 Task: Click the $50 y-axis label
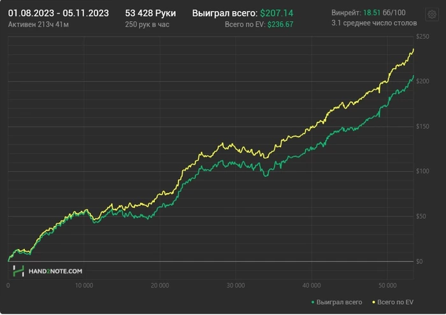point(421,216)
